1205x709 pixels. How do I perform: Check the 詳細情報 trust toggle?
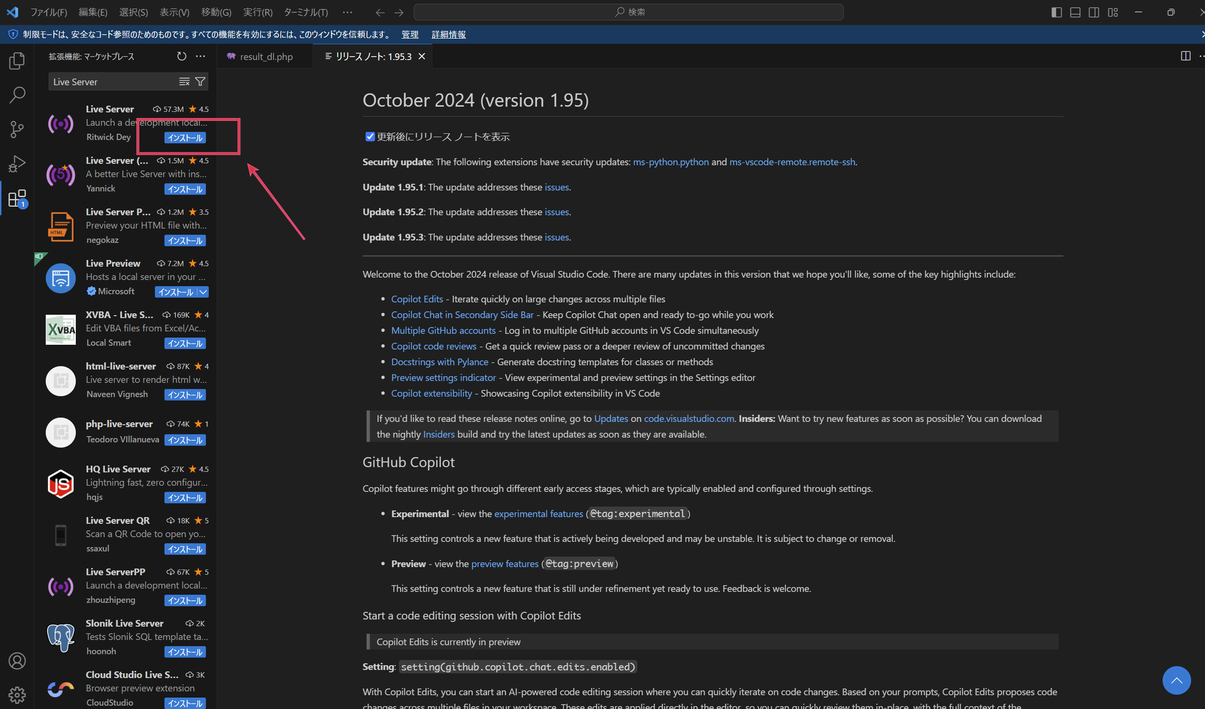tap(448, 35)
